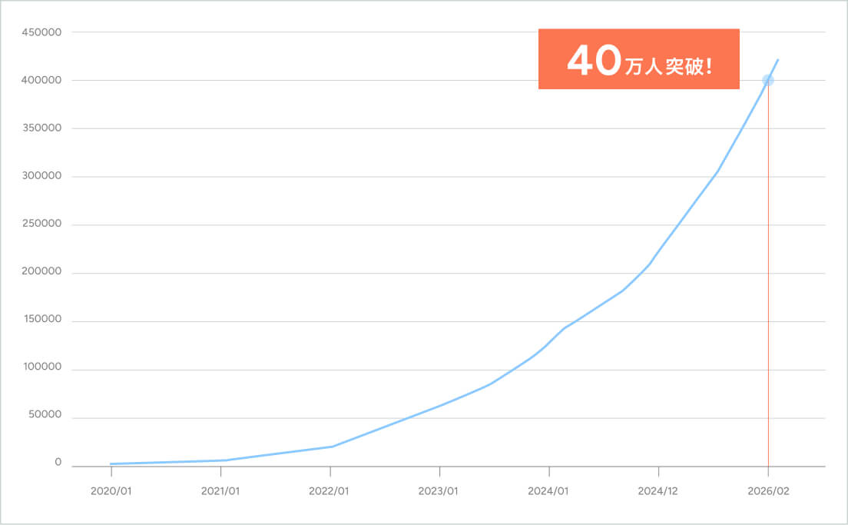Click the 450000 y-axis label

click(x=41, y=32)
